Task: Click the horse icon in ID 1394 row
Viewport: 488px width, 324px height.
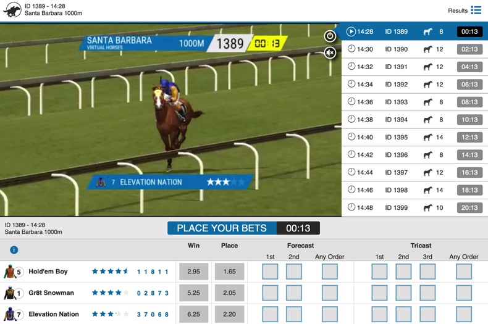Action: tap(428, 119)
